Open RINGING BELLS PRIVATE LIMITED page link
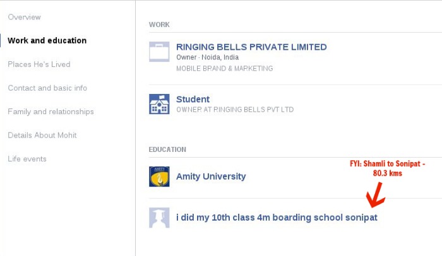 click(251, 47)
